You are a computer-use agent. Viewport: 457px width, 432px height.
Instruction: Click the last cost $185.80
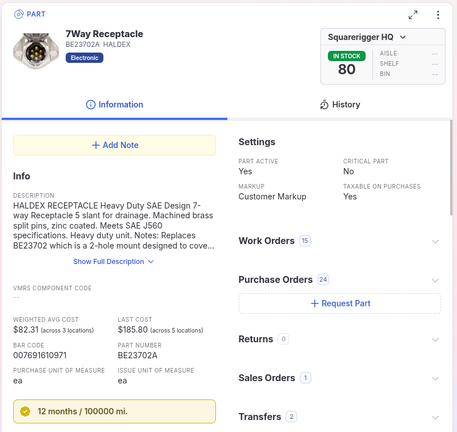click(133, 330)
